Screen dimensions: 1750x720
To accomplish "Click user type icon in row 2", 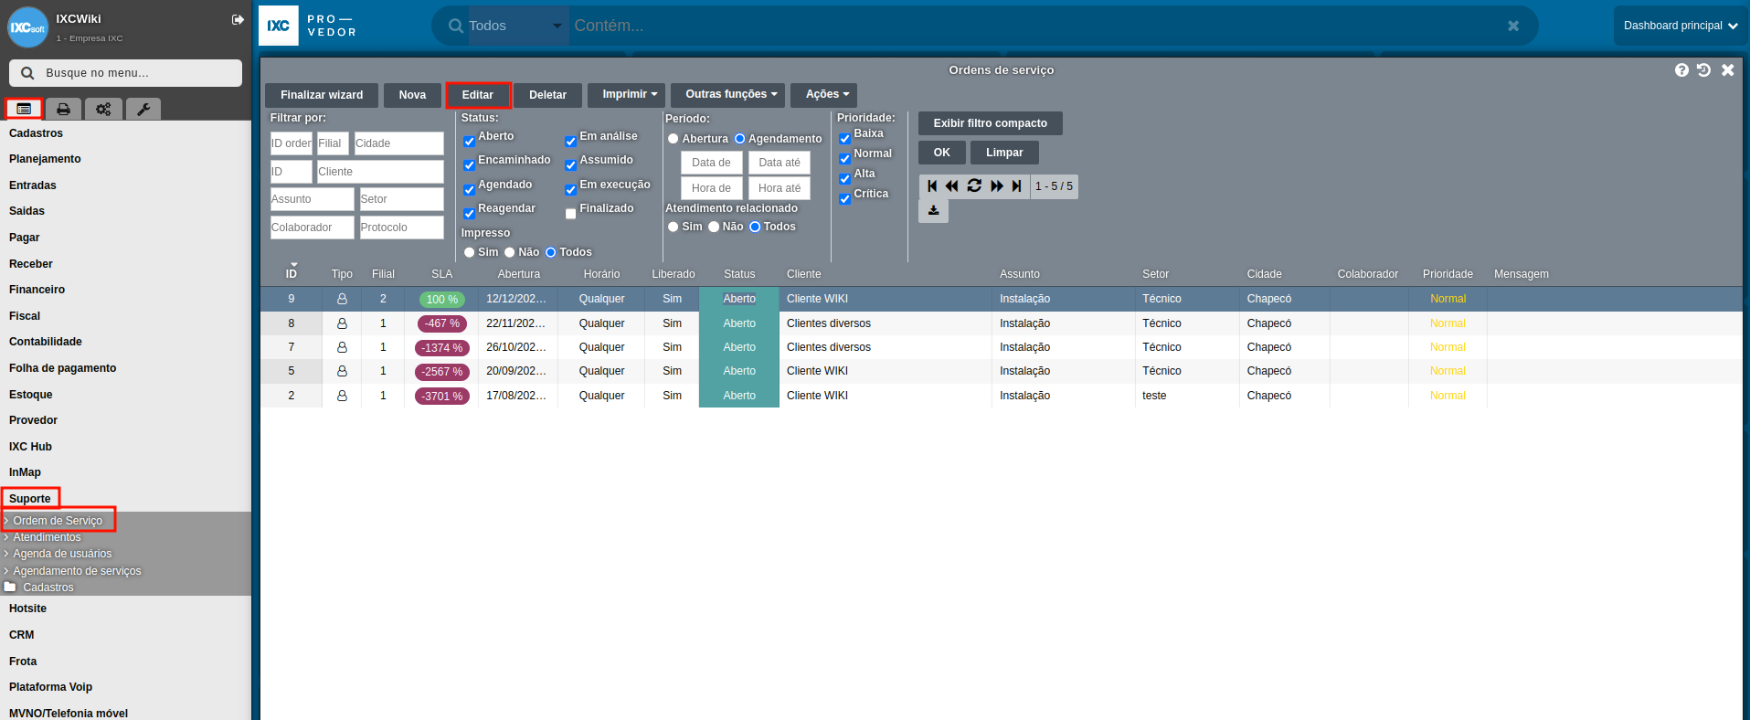I will point(342,396).
